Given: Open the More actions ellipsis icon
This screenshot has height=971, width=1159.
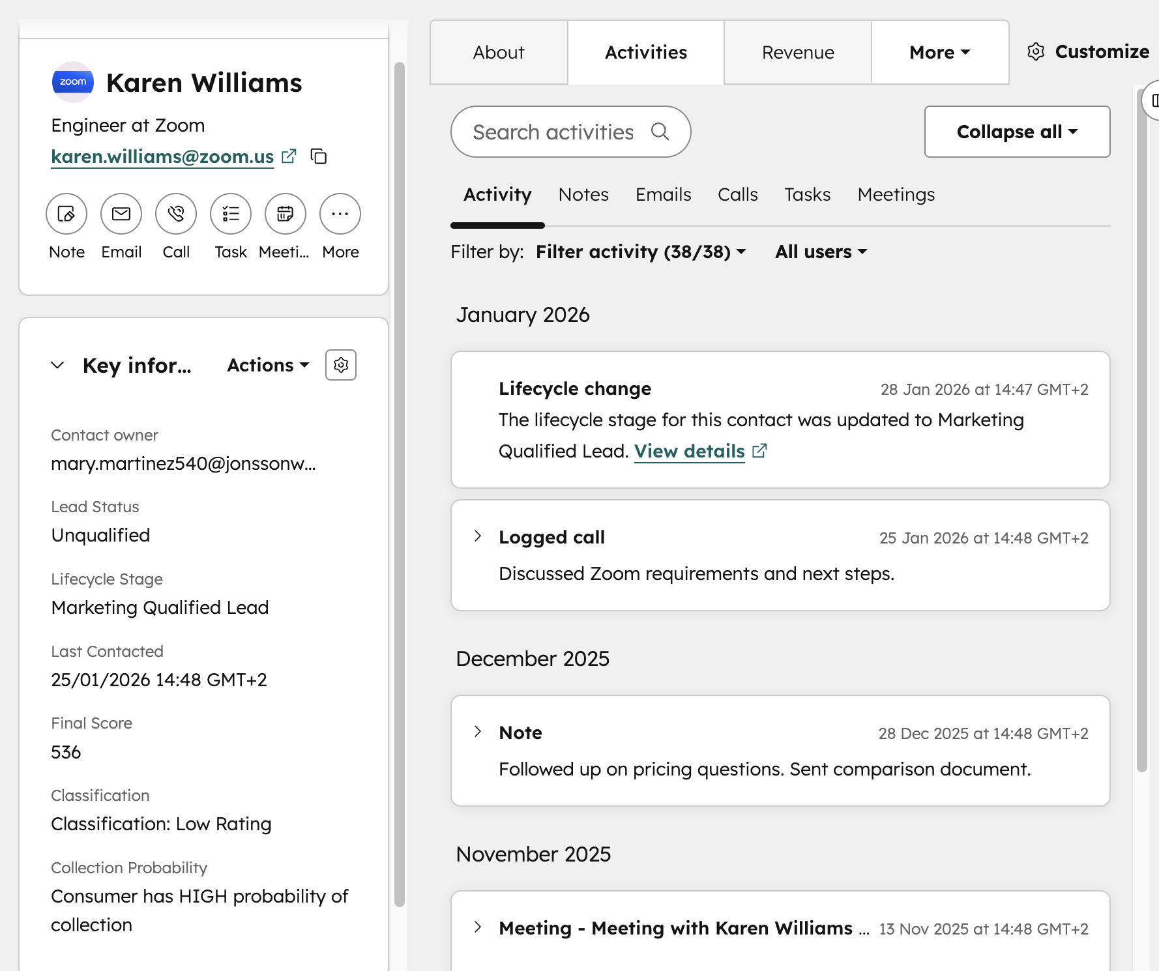Looking at the screenshot, I should tap(340, 214).
